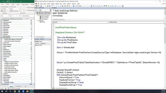Open Module1 dropdown in Properties panel
This screenshot has width=166, height=93.
(x=50, y=41)
